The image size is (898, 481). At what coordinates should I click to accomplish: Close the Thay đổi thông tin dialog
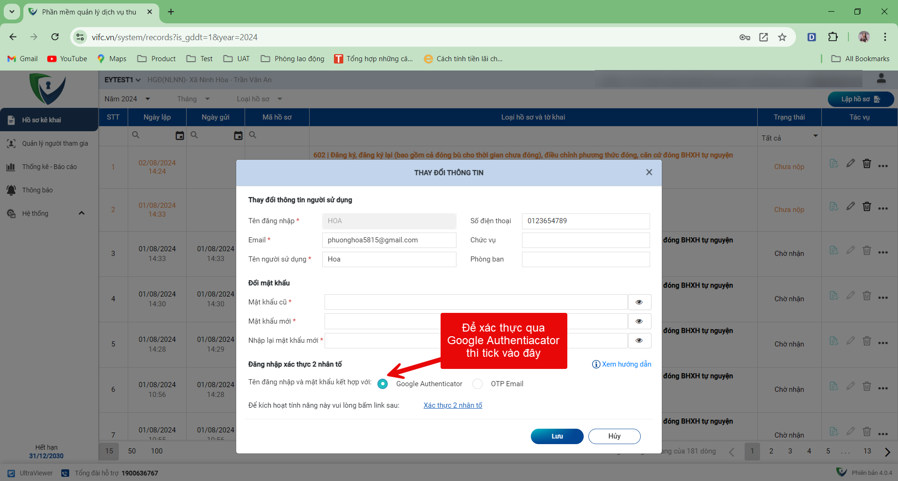coord(649,172)
